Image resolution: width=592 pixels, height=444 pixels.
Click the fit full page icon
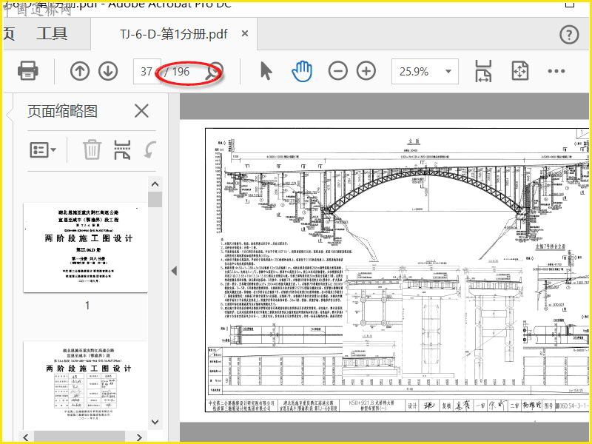pos(520,71)
